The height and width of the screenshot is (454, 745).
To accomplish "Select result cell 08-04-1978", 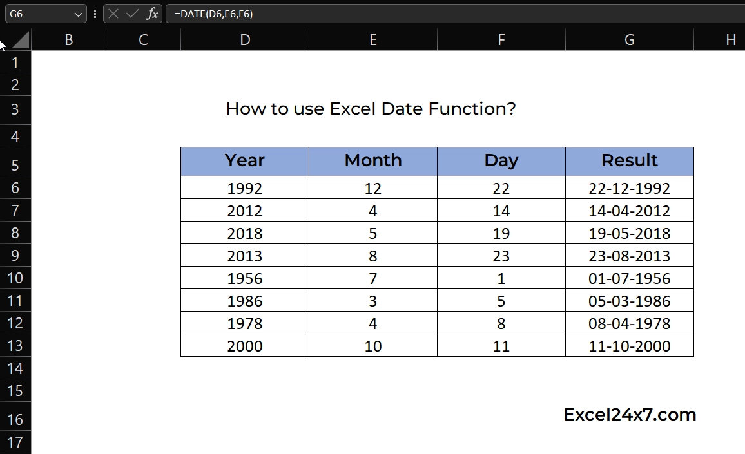I will coord(630,323).
